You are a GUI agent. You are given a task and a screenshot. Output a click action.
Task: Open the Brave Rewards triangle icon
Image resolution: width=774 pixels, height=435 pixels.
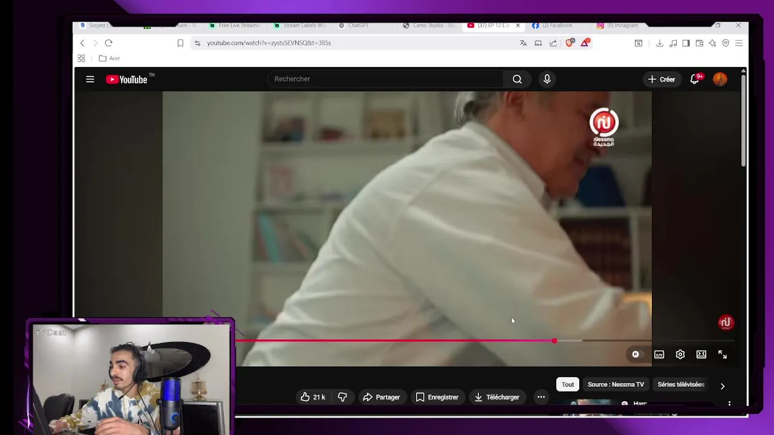point(585,43)
